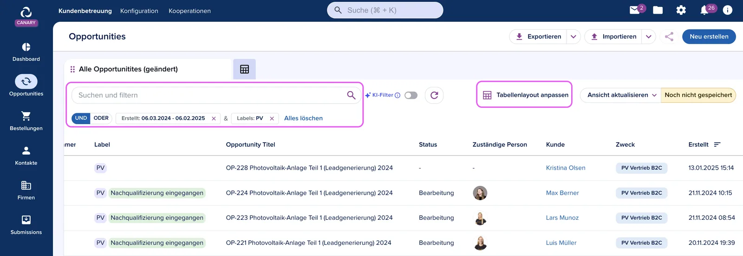Image resolution: width=743 pixels, height=256 pixels.
Task: Open the OP-224 Photovoltaik-Anlage opportunity title
Action: tap(309, 193)
